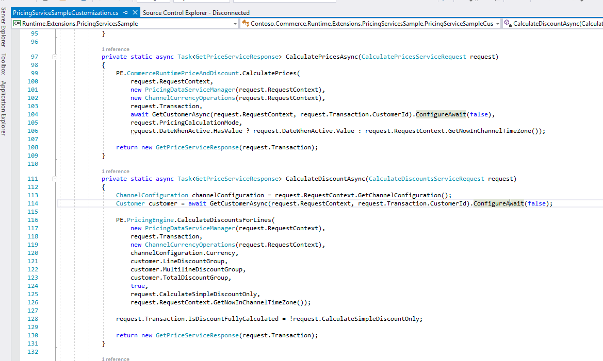Open the PricingServiceSampleCus type dropdown
Screen dimensions: 603x361
click(497, 23)
